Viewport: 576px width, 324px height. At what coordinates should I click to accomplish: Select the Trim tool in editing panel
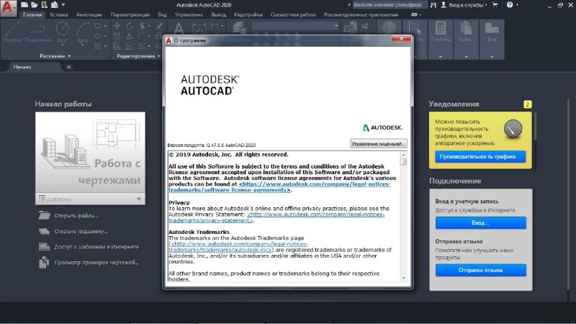142,26
